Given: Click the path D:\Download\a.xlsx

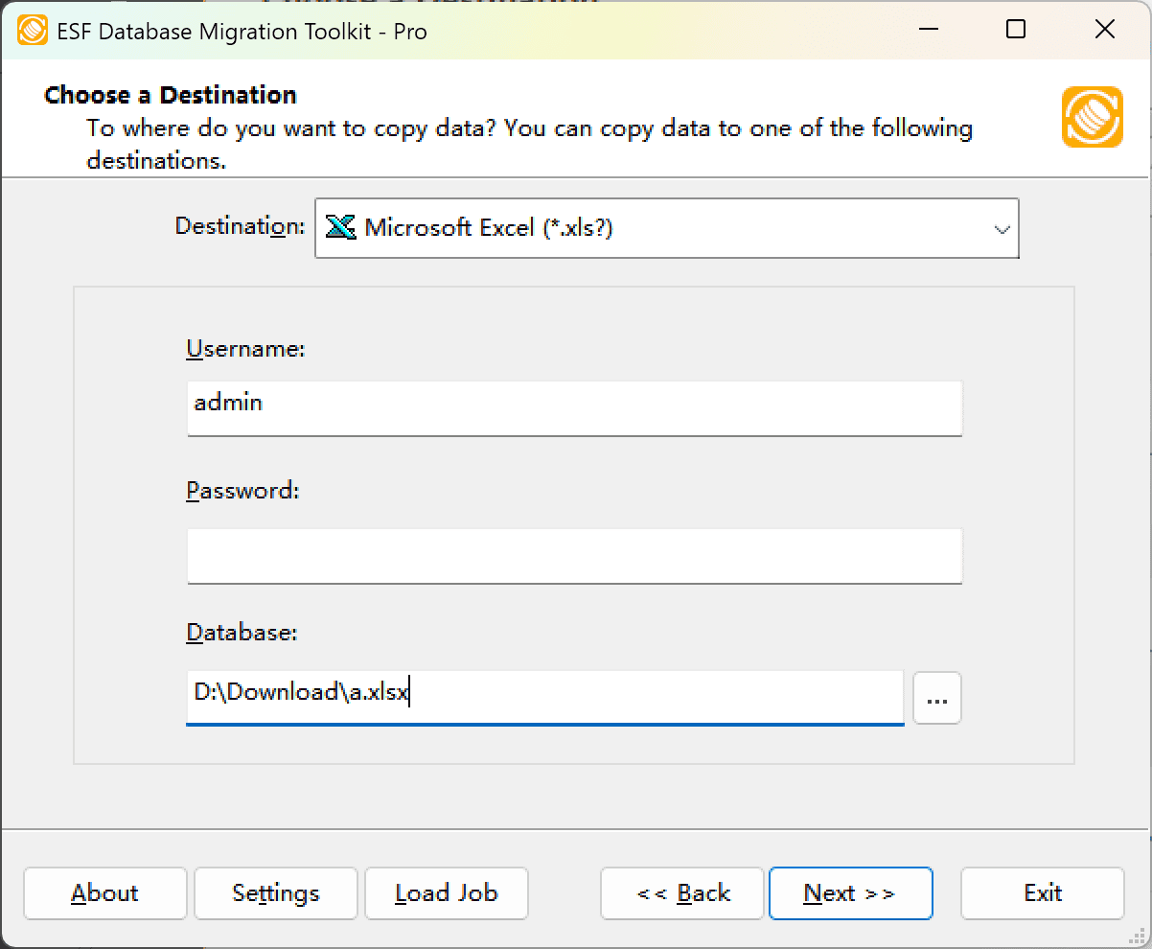Looking at the screenshot, I should (x=299, y=691).
